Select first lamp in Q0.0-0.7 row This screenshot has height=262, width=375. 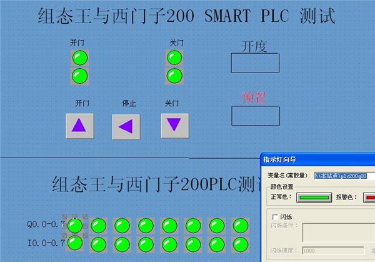pos(75,226)
